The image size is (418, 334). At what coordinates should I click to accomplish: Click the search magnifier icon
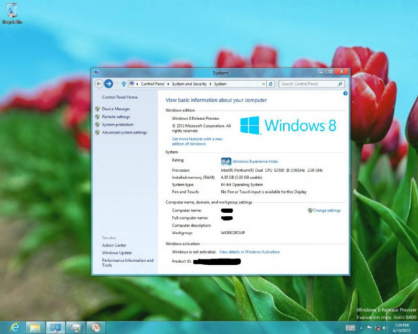click(x=340, y=84)
